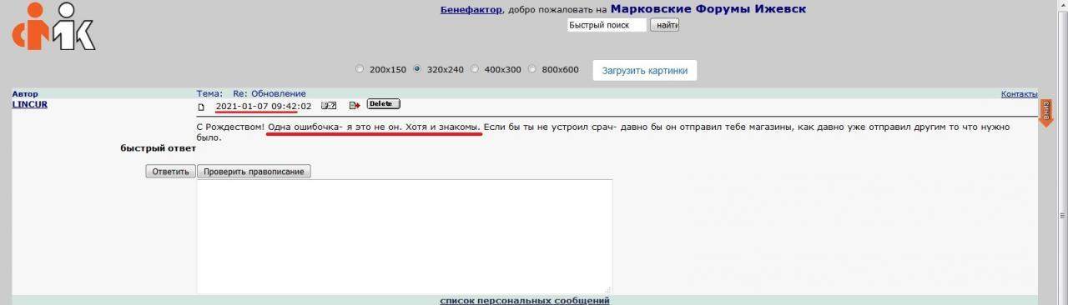Click inside the quick reply text area
1068x305 pixels.
(405, 237)
